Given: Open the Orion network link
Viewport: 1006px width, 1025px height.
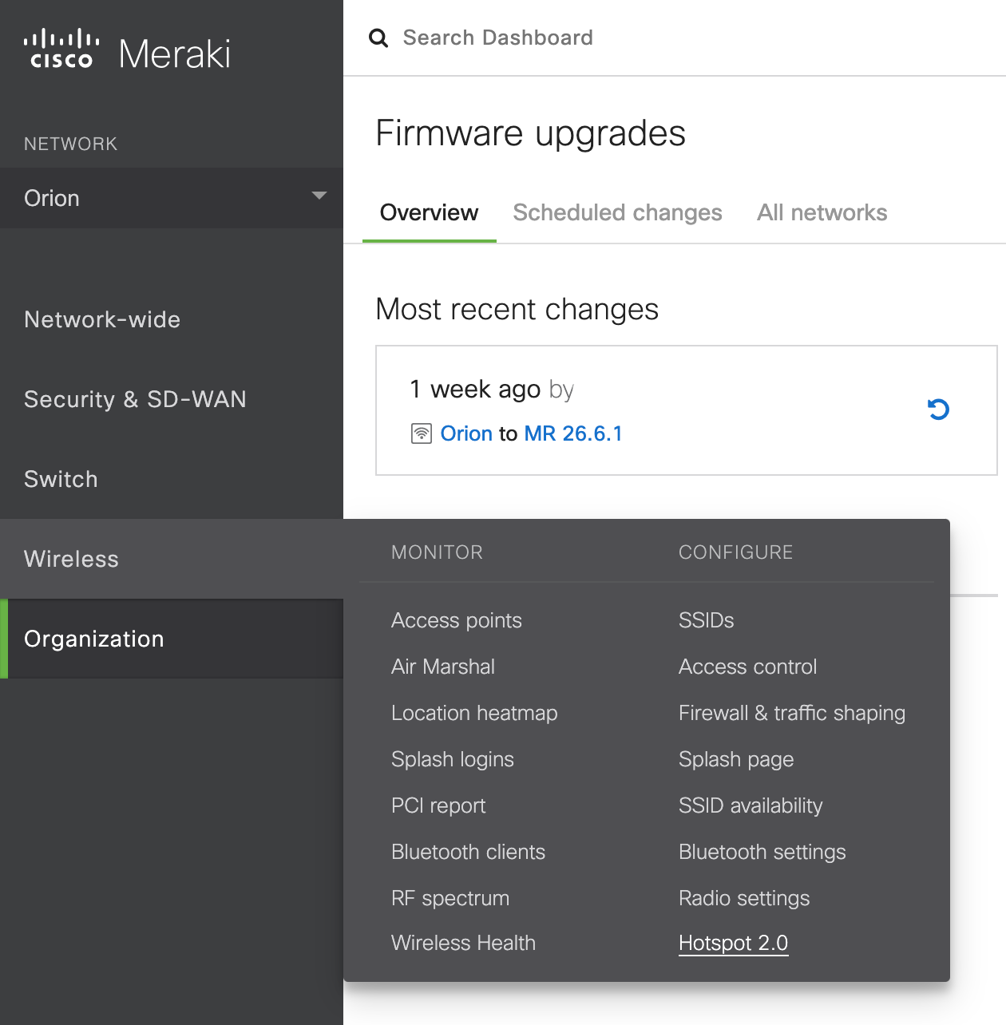Looking at the screenshot, I should point(466,433).
